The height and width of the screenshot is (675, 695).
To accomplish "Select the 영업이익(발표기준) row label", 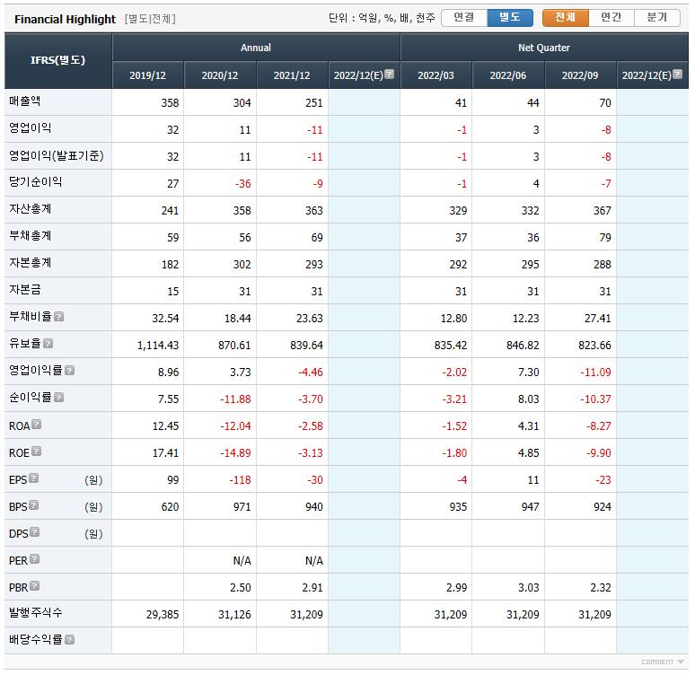I will tap(57, 155).
